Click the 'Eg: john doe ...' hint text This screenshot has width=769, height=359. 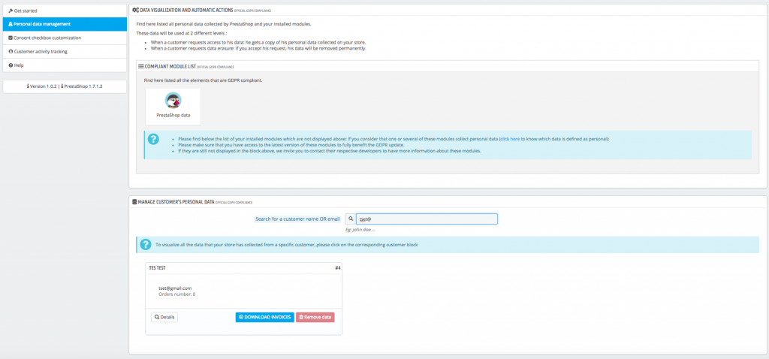[360, 230]
